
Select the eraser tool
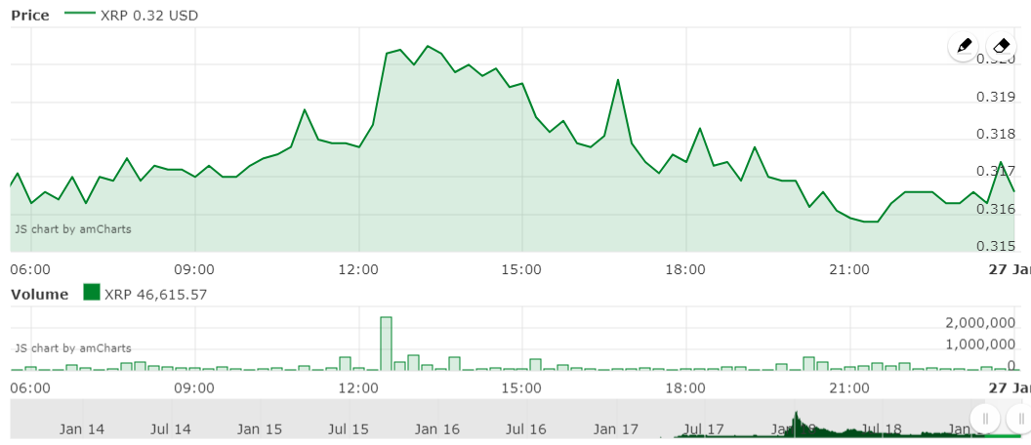coord(1001,46)
